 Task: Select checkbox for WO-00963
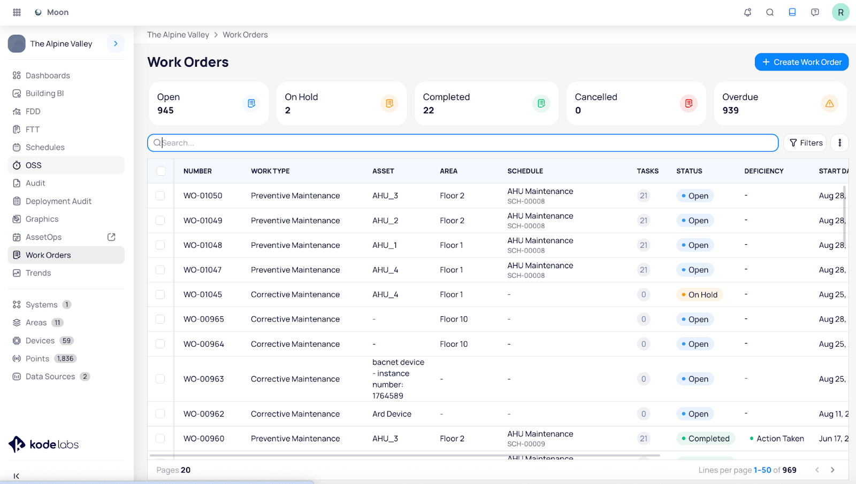(x=160, y=379)
